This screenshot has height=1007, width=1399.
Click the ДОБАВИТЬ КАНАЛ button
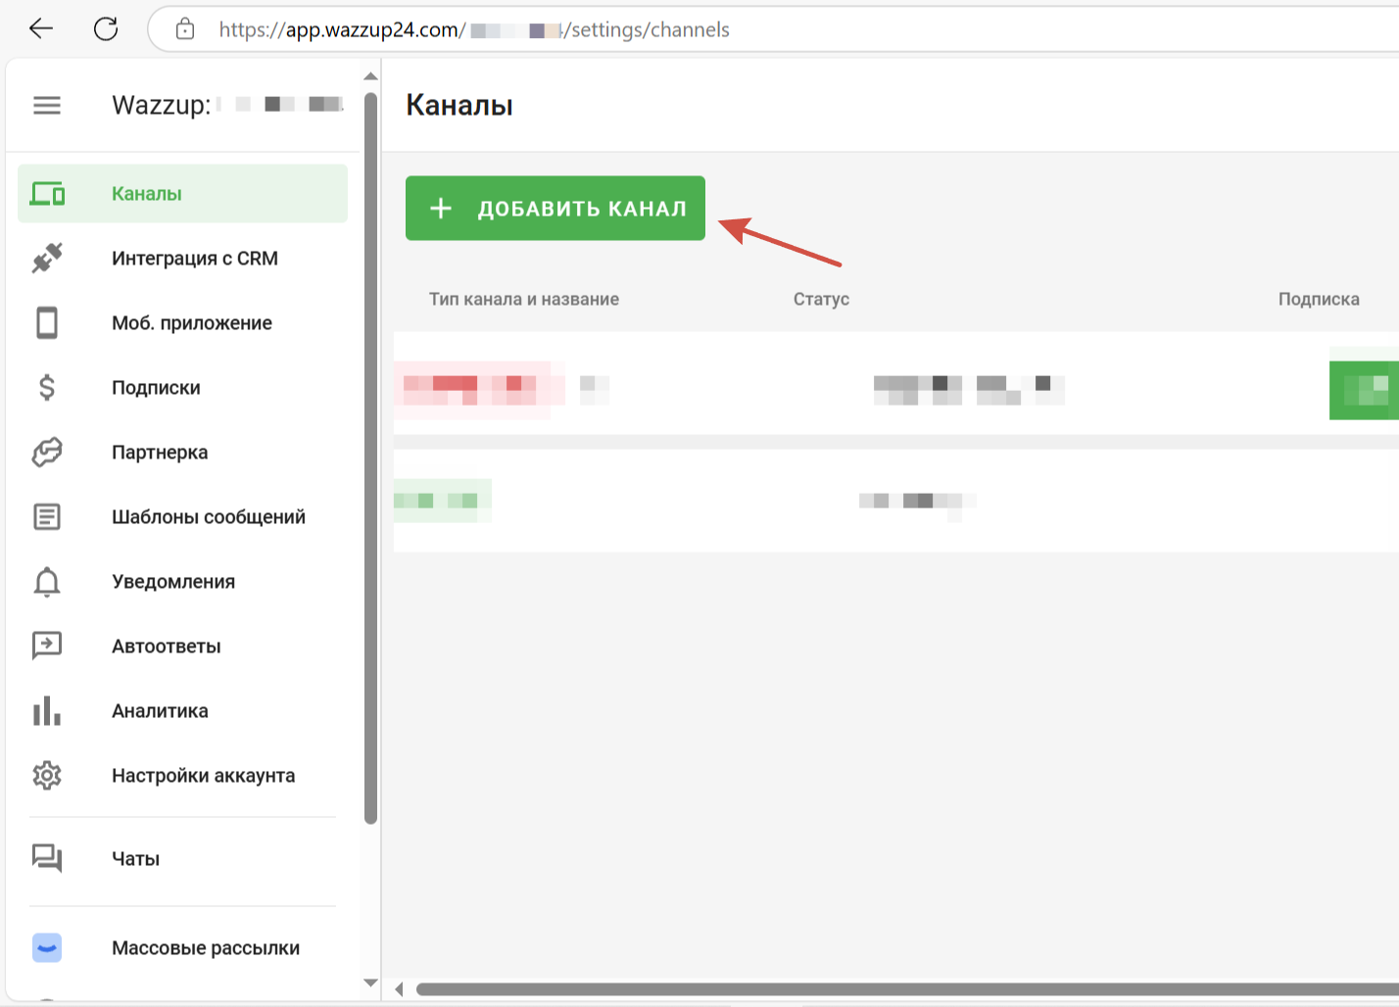tap(555, 208)
